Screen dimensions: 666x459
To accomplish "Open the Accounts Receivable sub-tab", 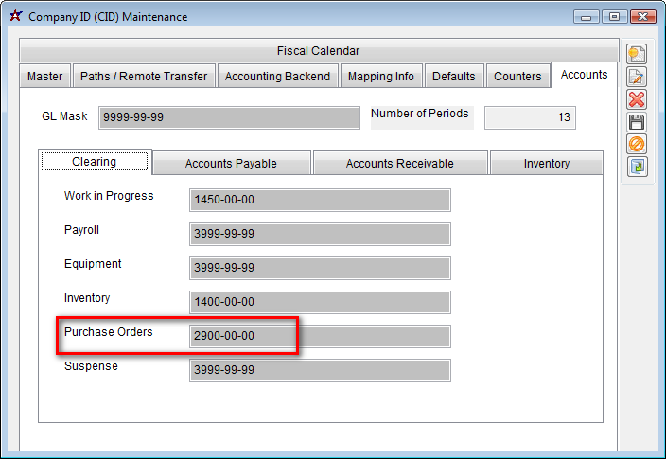I will (399, 164).
